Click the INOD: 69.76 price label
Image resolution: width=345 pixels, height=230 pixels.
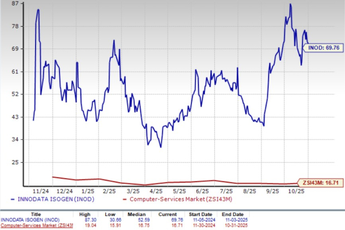(321, 48)
